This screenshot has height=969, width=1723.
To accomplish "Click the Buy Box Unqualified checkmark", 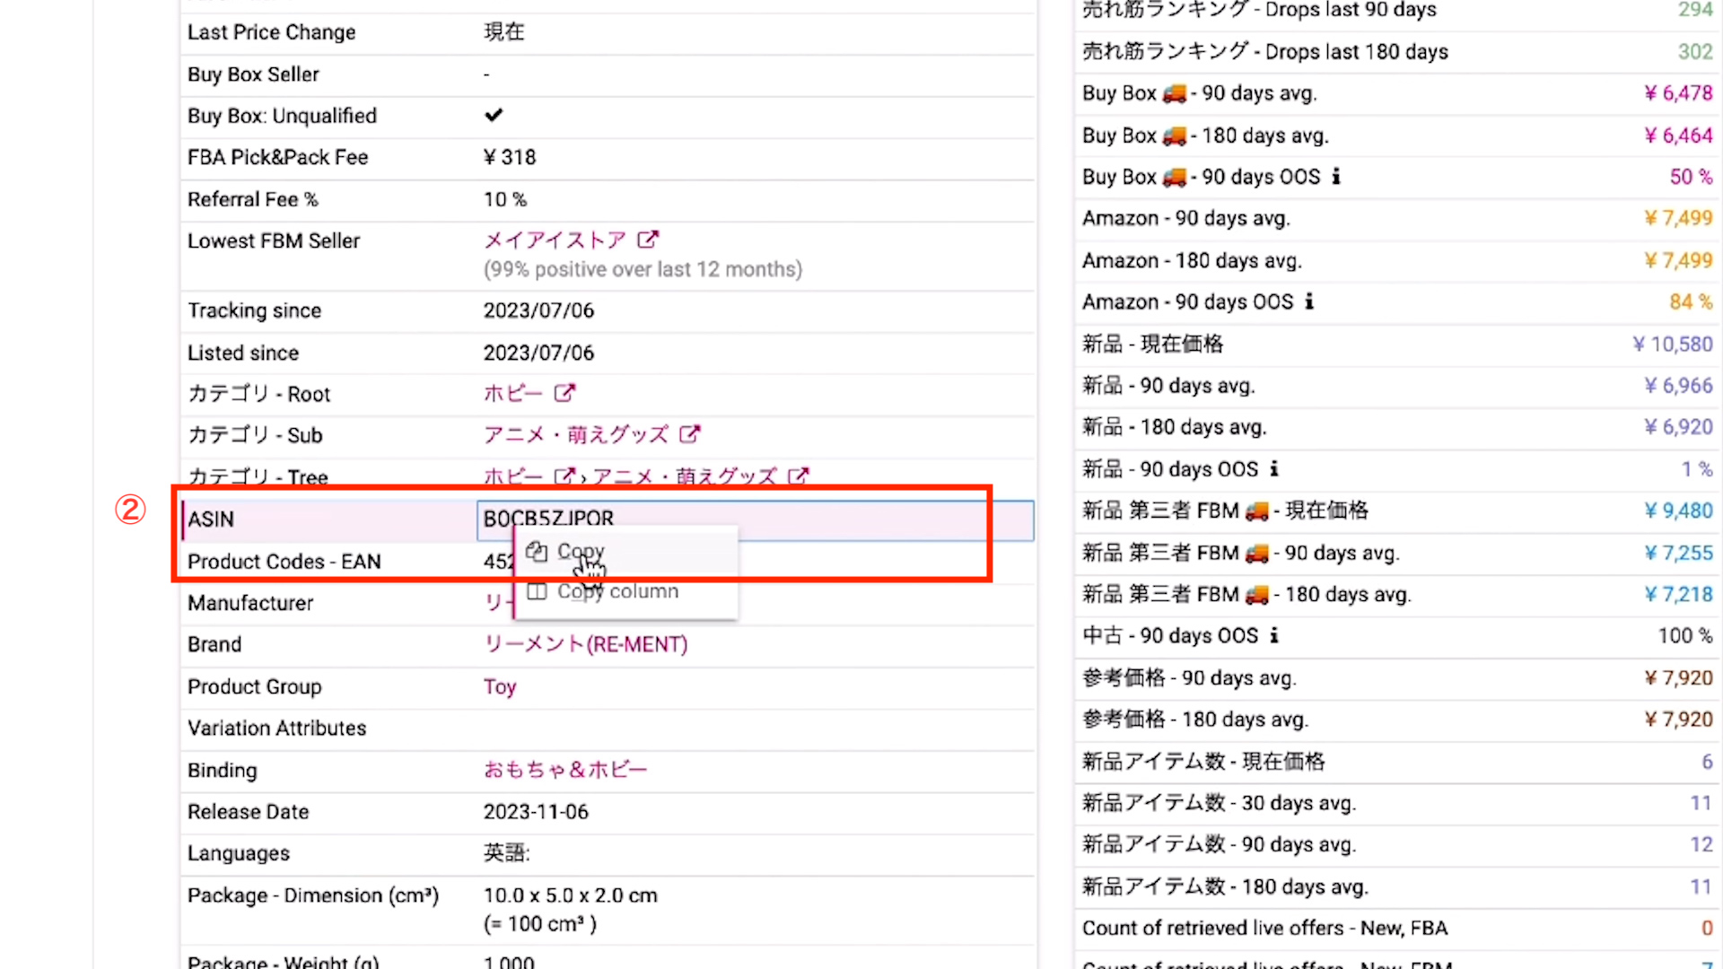I will tap(494, 115).
